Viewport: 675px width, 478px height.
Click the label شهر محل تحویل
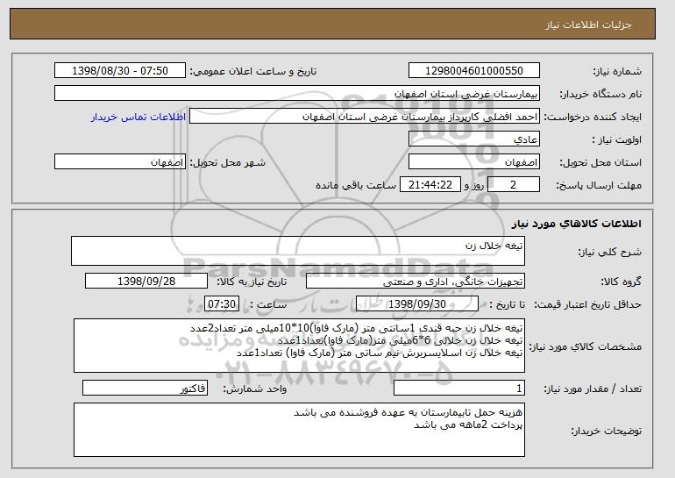click(228, 162)
